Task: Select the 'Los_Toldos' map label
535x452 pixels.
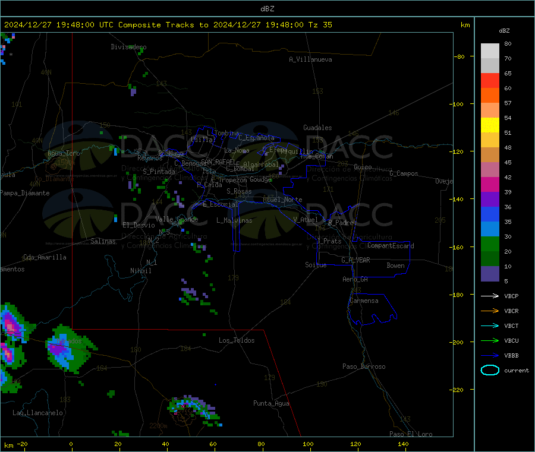Action: click(237, 340)
